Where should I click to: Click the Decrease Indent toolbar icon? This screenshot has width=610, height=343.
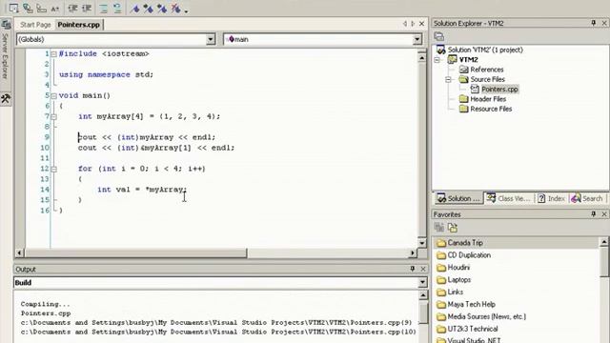[x=72, y=8]
